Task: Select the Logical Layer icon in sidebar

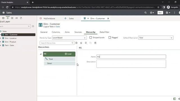Action: coord(8,18)
